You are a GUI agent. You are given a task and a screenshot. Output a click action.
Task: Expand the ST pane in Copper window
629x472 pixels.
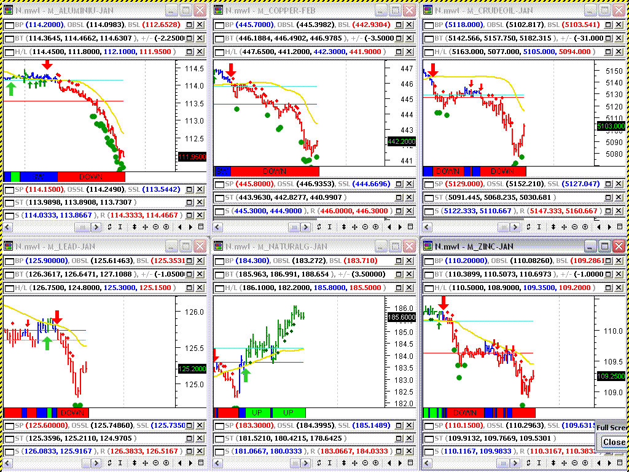[399, 197]
